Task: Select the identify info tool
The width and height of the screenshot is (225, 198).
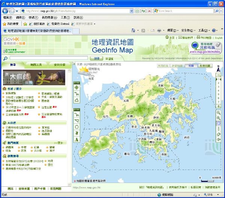Action: coord(218,129)
